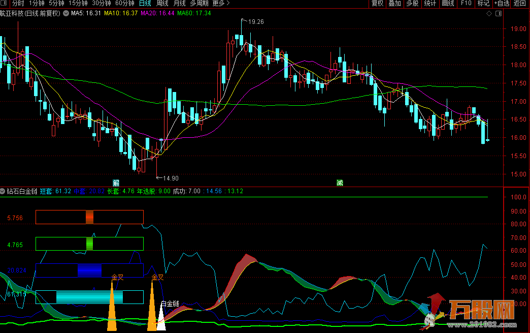This screenshot has width=530, height=333.
Task: Click the cyan gauge bar labeled 61.315
Action: click(89, 297)
